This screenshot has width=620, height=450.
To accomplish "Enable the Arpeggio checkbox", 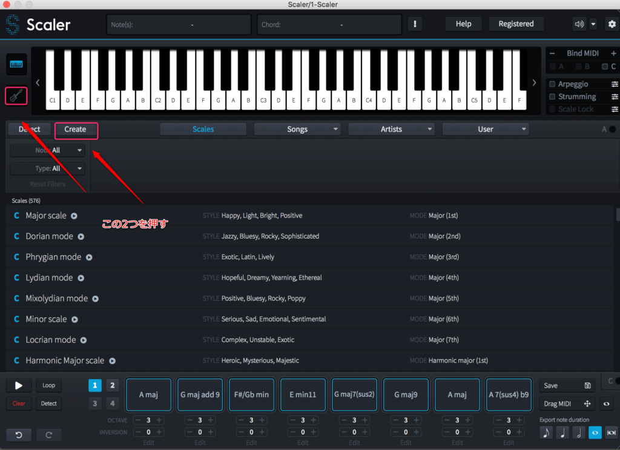I will (552, 84).
